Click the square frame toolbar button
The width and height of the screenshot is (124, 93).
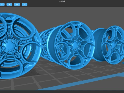click(17, 4)
